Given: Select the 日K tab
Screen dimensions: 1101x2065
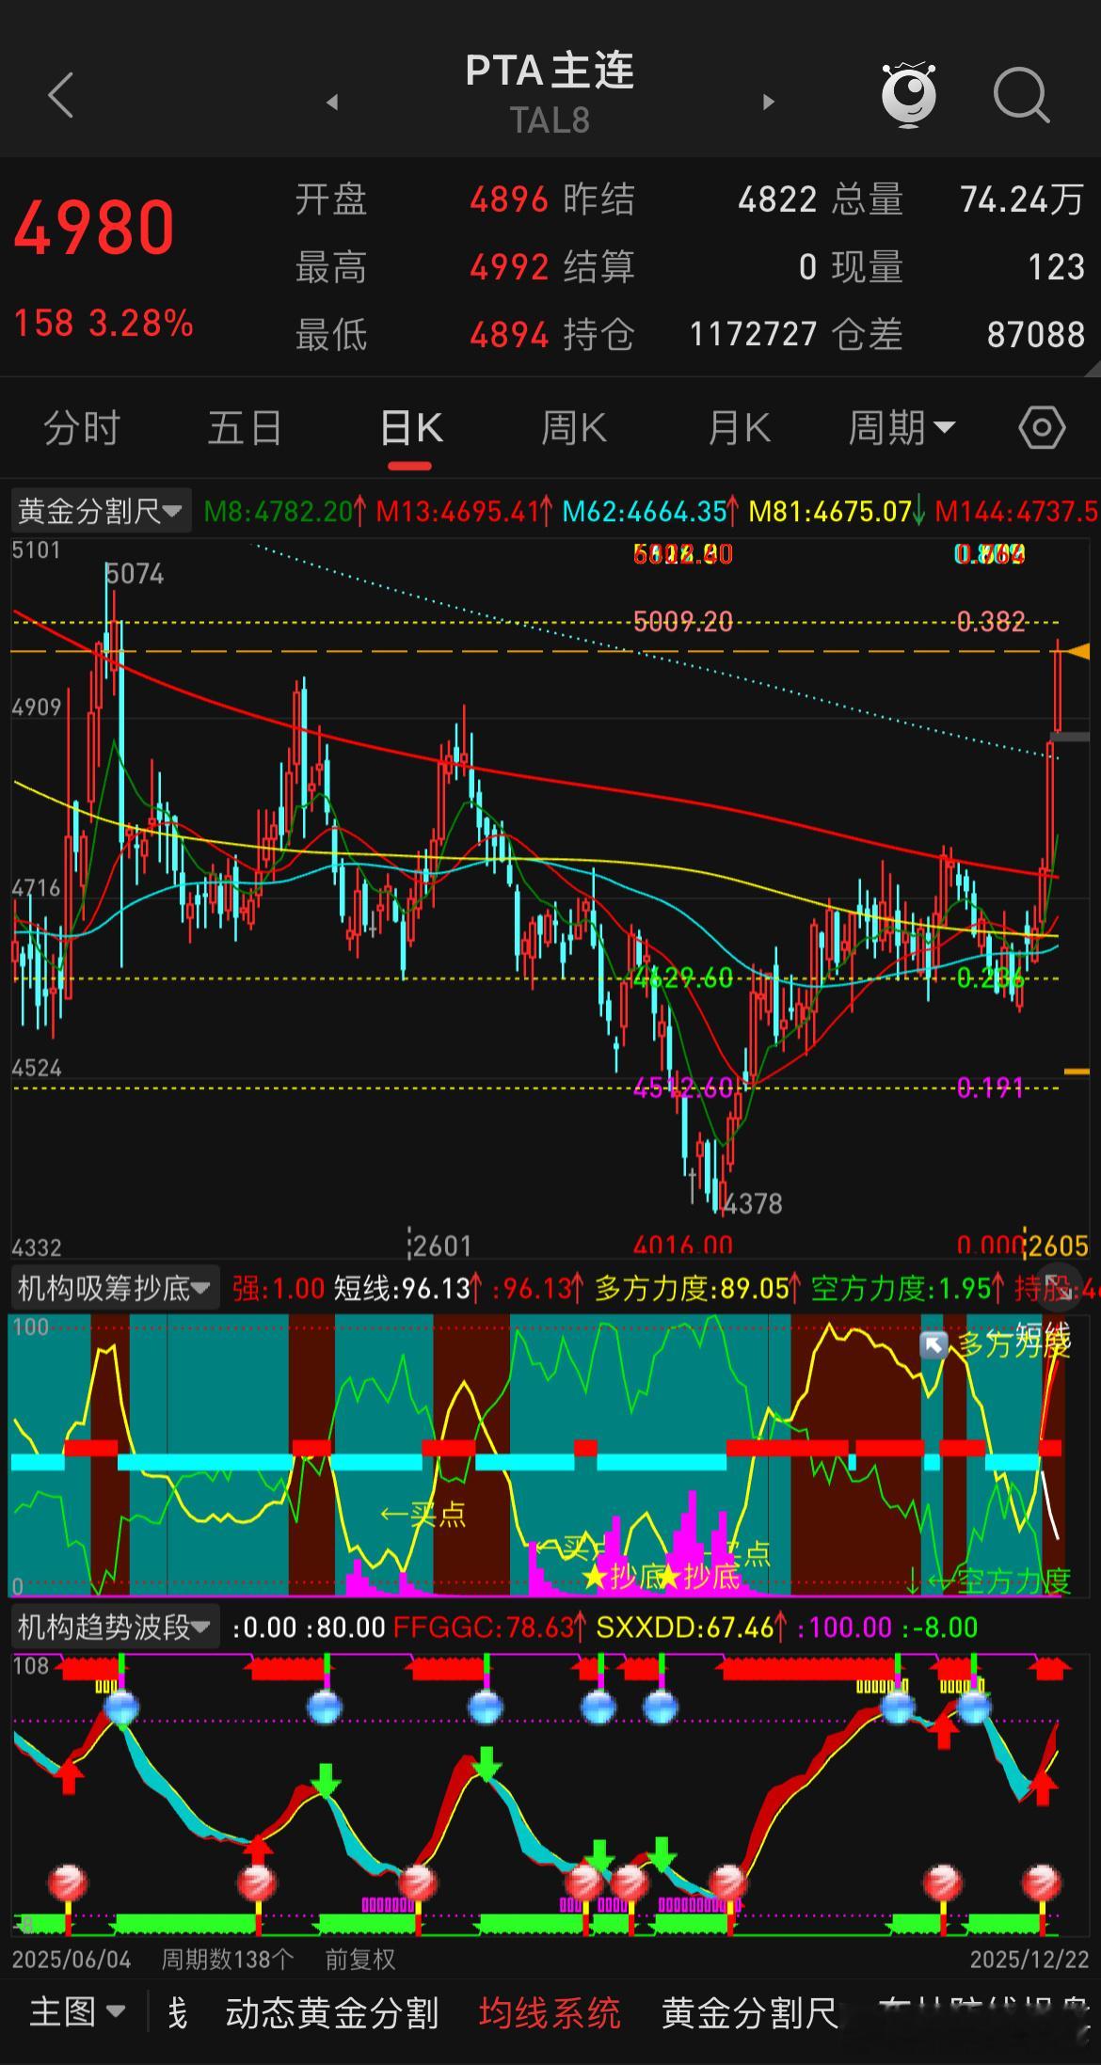Looking at the screenshot, I should click(x=411, y=428).
